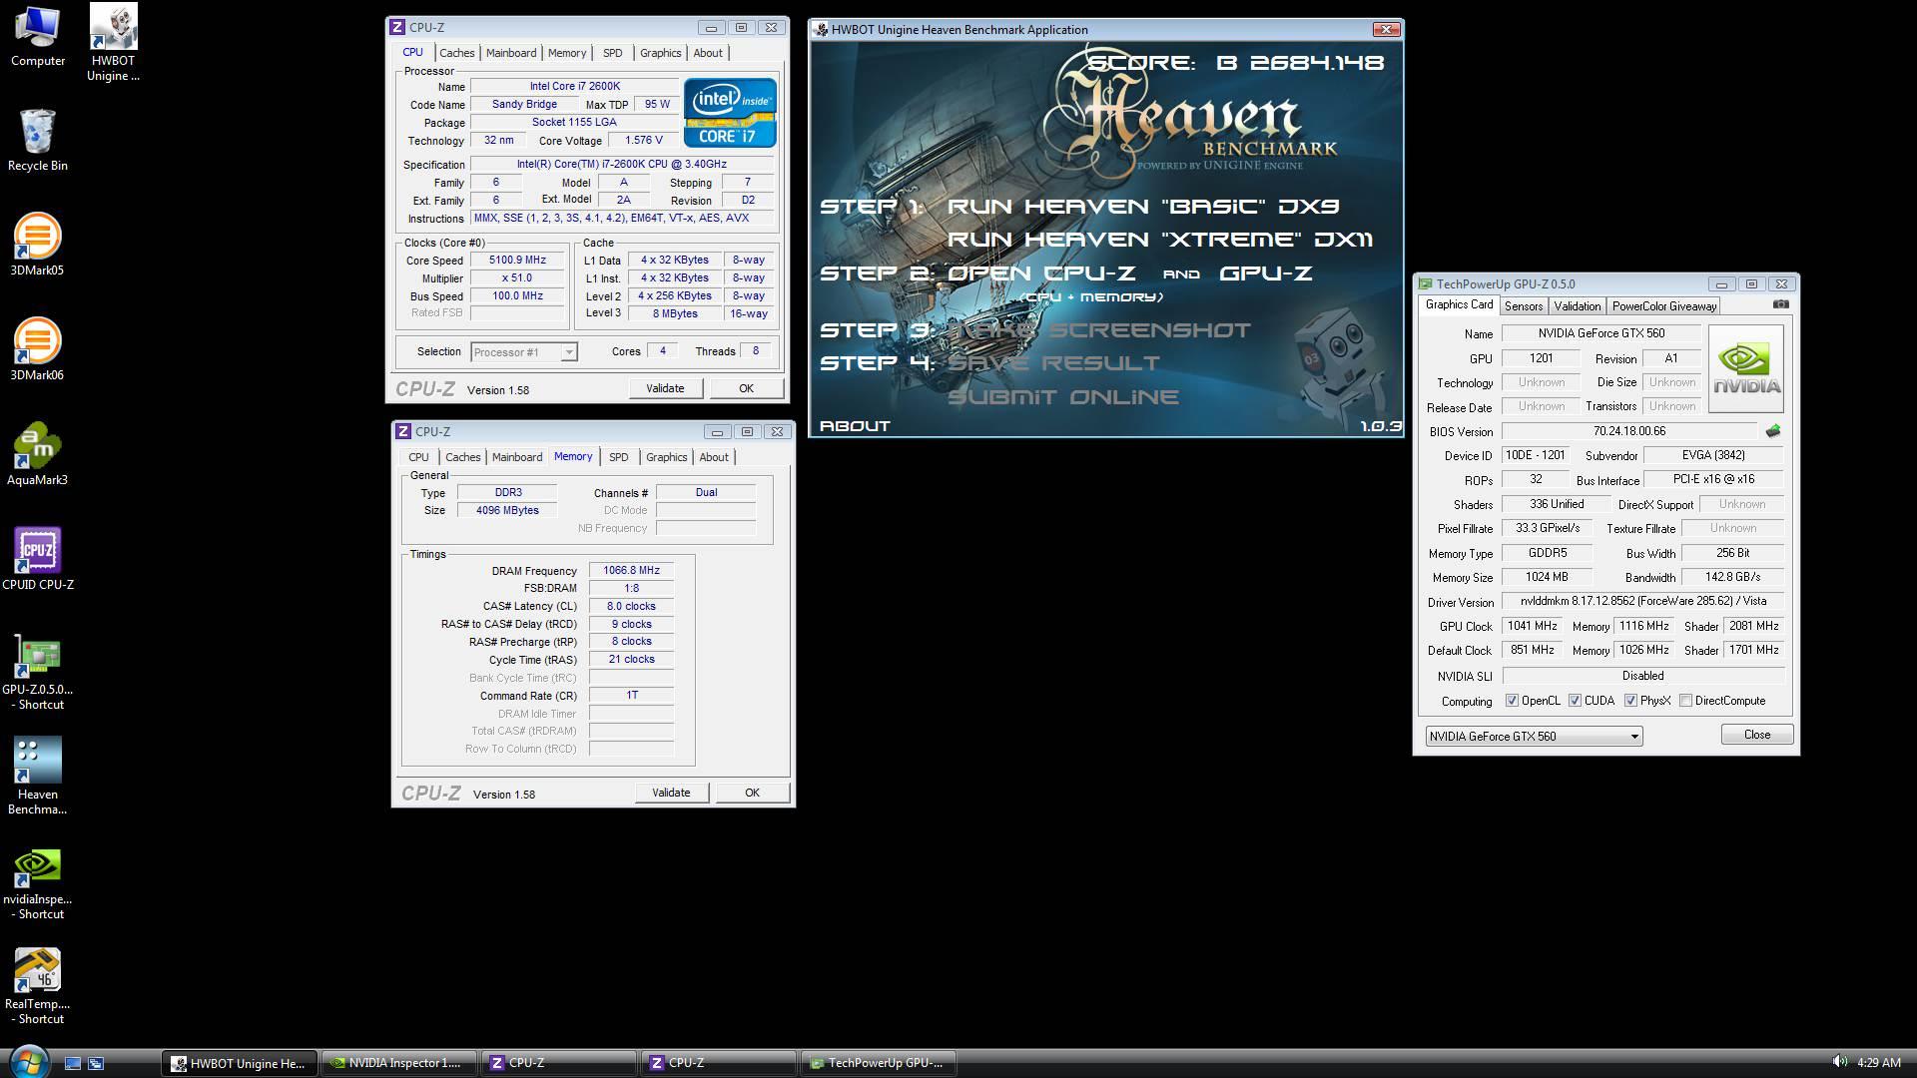Click About in the Heaven app
Screen dimensions: 1917x1078
coord(855,426)
